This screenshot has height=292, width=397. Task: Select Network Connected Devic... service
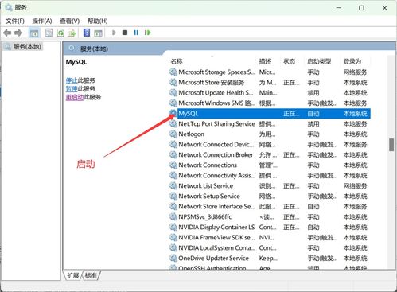[x=270, y=145]
